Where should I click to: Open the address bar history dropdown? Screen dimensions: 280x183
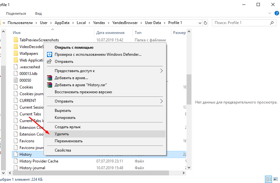(x=200, y=23)
